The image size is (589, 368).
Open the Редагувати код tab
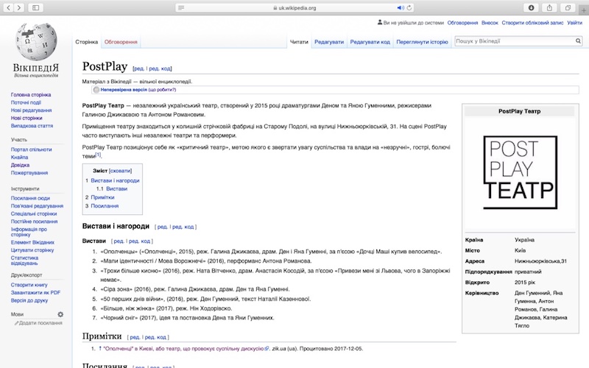point(370,42)
